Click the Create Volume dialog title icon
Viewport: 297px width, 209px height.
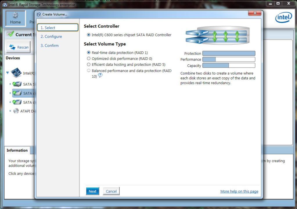point(39,14)
